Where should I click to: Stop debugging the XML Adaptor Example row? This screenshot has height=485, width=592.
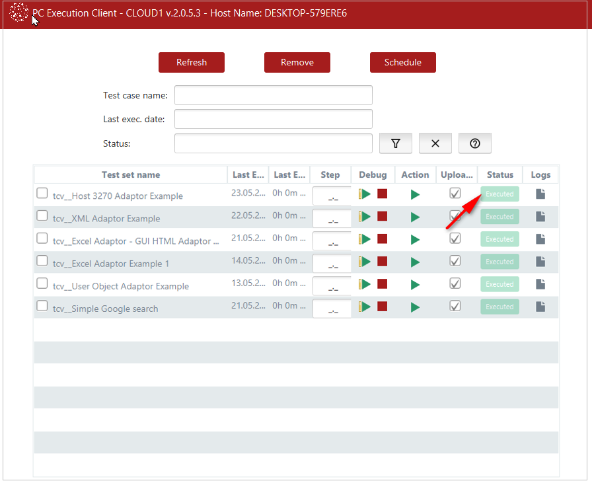382,217
